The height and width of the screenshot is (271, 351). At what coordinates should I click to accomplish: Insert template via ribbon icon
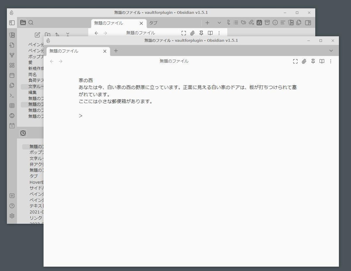tap(12, 85)
